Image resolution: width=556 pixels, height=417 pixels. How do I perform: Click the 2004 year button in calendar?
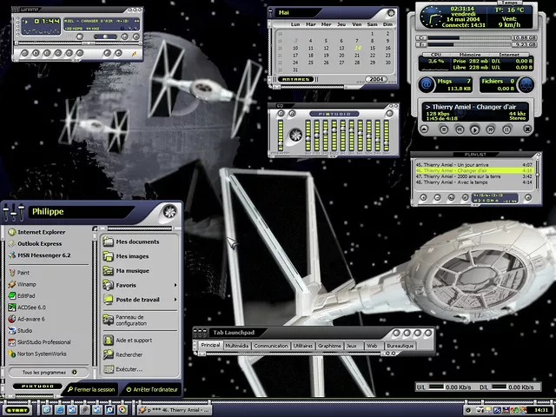[375, 79]
